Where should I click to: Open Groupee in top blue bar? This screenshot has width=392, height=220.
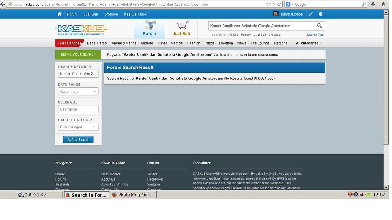(x=111, y=14)
